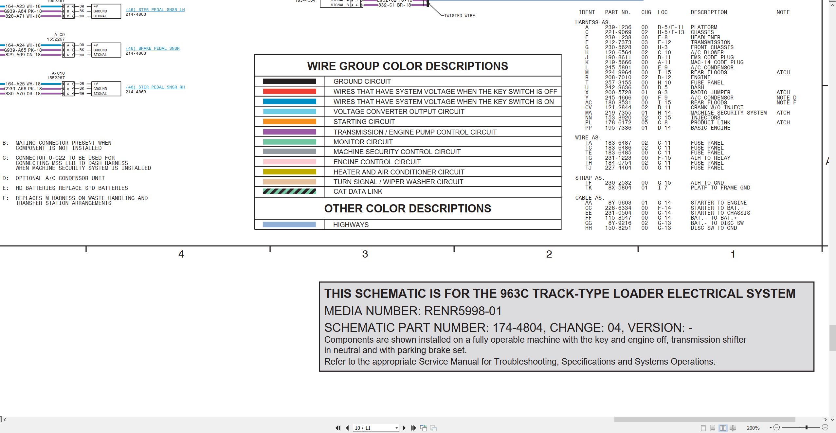Click the horizontal scroll right arrow
This screenshot has width=836, height=433.
pyautogui.click(x=826, y=420)
